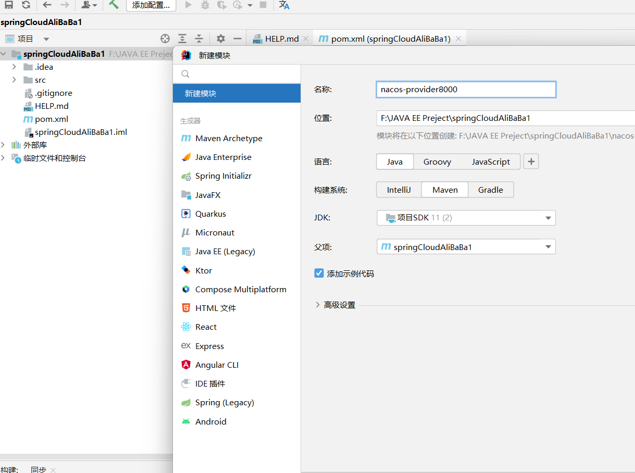Click the Back navigation arrow
This screenshot has width=635, height=473.
tap(47, 5)
